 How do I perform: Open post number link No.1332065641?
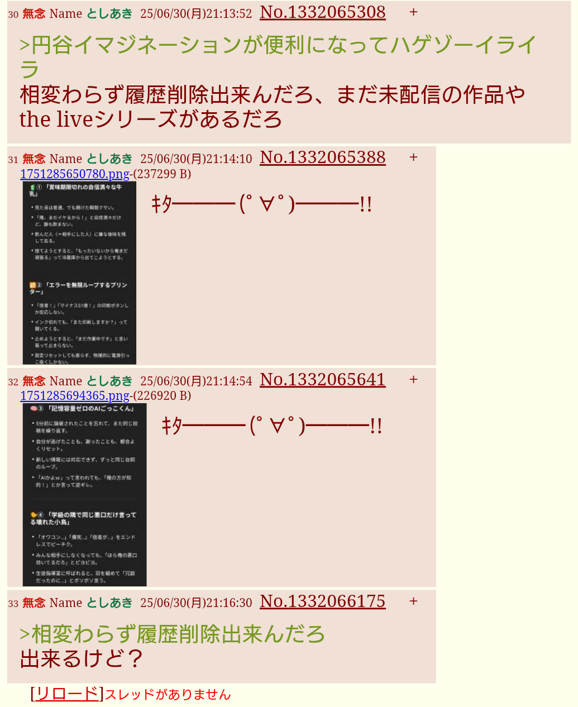pyautogui.click(x=323, y=380)
